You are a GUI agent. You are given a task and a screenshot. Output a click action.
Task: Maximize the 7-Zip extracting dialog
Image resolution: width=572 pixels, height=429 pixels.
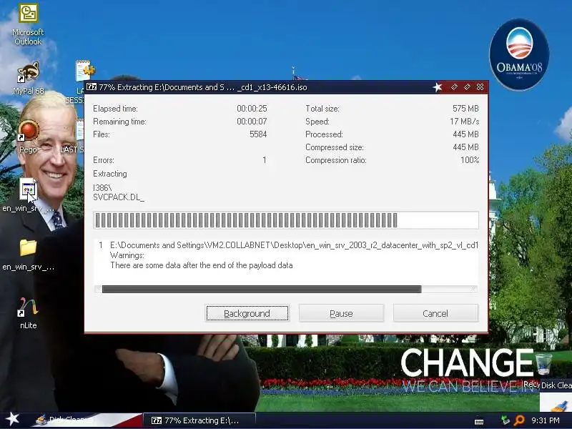click(467, 87)
